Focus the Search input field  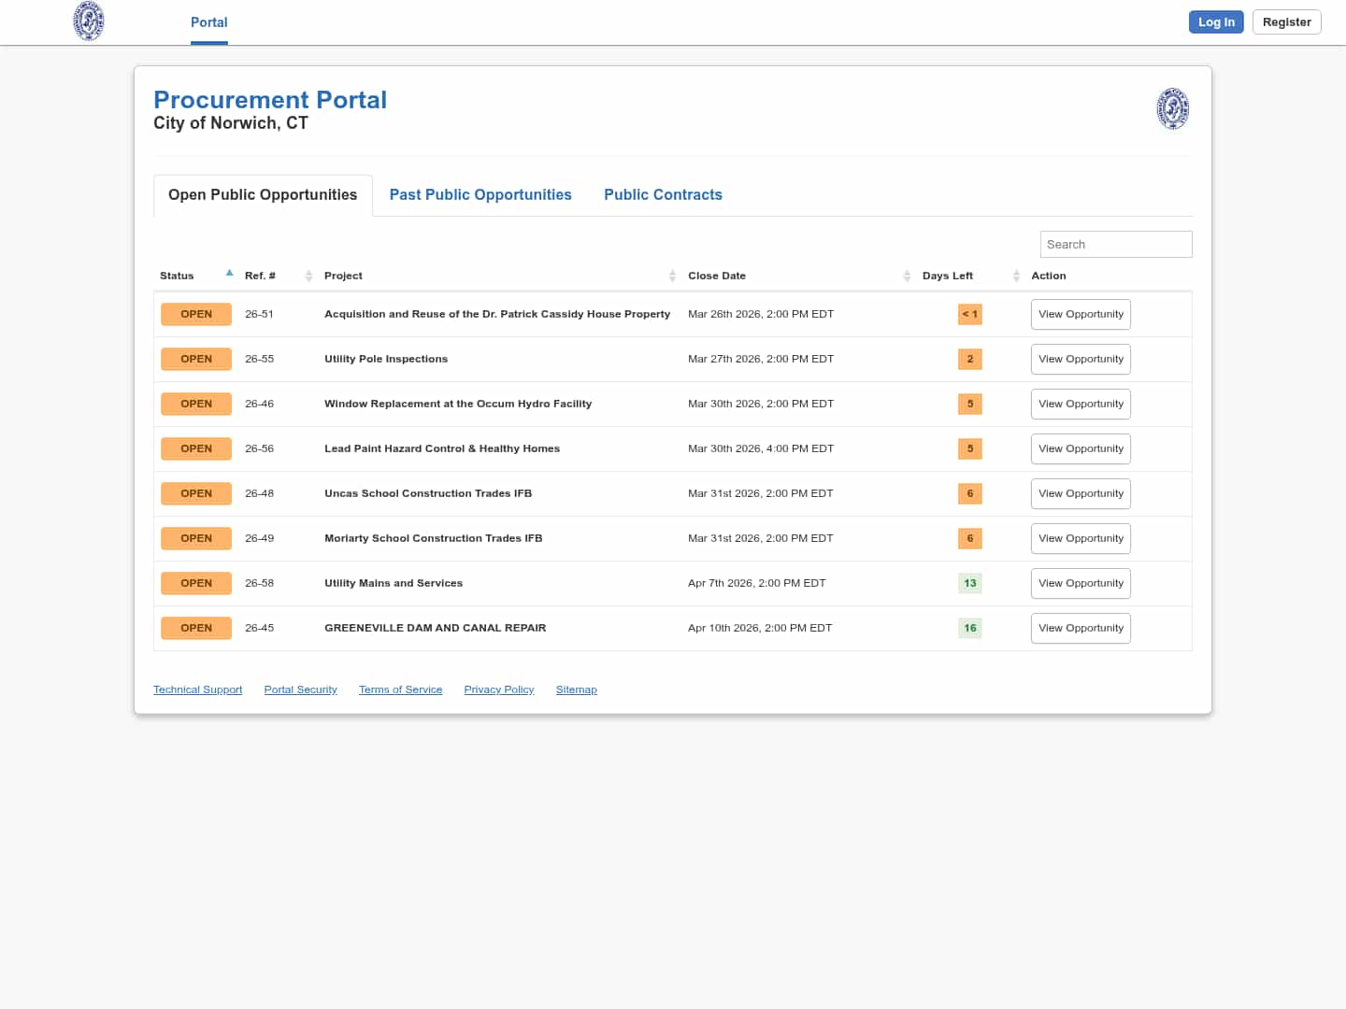pyautogui.click(x=1115, y=244)
